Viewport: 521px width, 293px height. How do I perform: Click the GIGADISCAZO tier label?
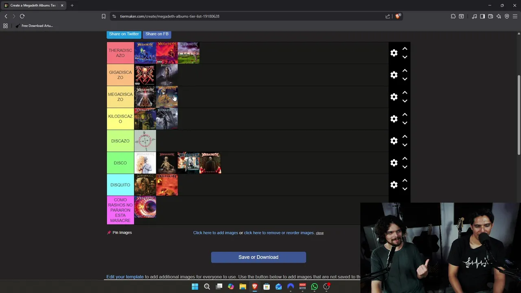(120, 75)
